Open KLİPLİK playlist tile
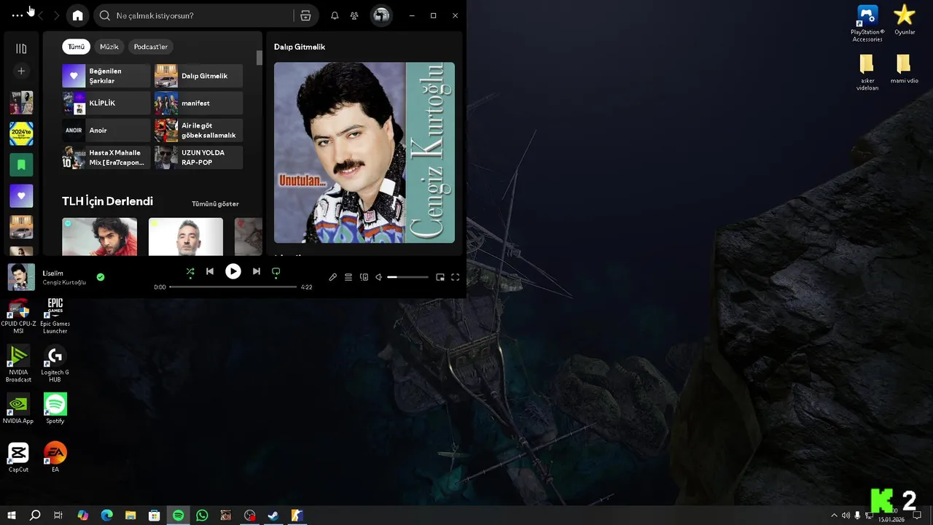 (x=106, y=103)
